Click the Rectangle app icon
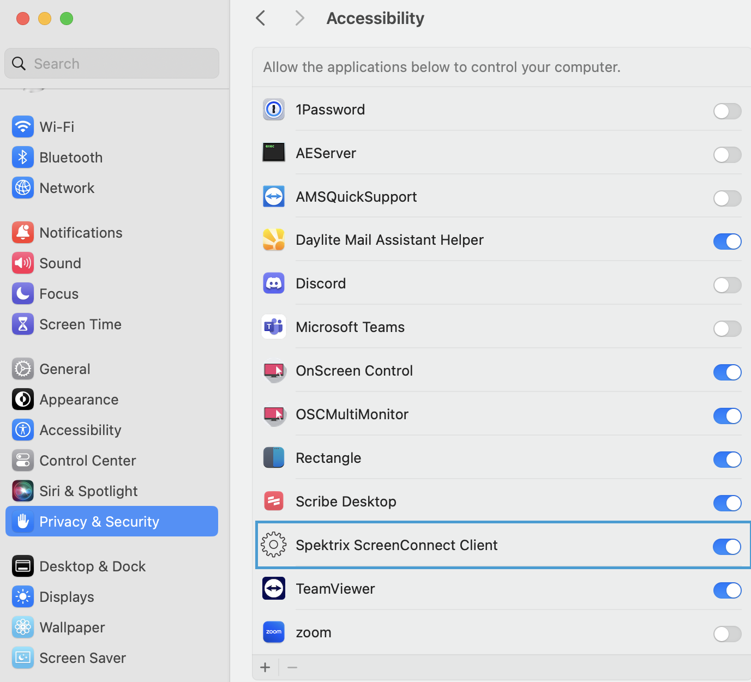Viewport: 751px width, 682px height. click(274, 458)
